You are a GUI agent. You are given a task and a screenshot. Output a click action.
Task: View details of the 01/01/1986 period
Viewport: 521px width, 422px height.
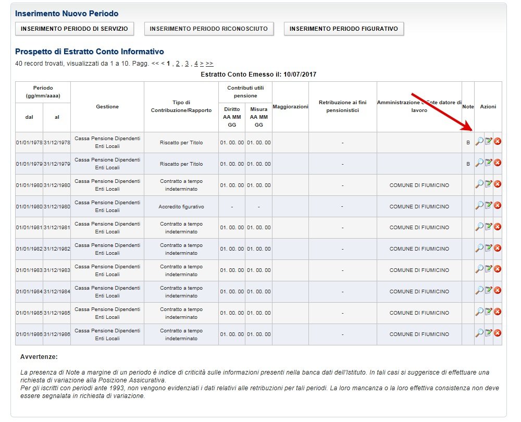[479, 333]
